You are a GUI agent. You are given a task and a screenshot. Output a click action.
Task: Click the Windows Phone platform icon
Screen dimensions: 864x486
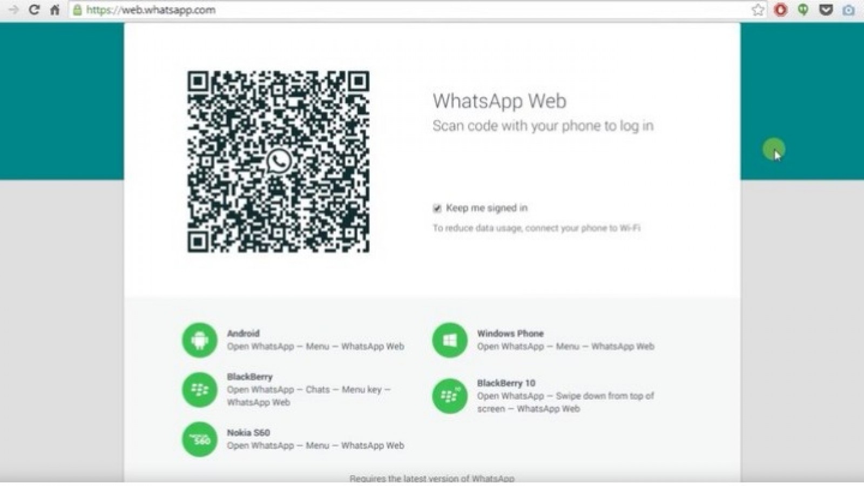coord(450,340)
